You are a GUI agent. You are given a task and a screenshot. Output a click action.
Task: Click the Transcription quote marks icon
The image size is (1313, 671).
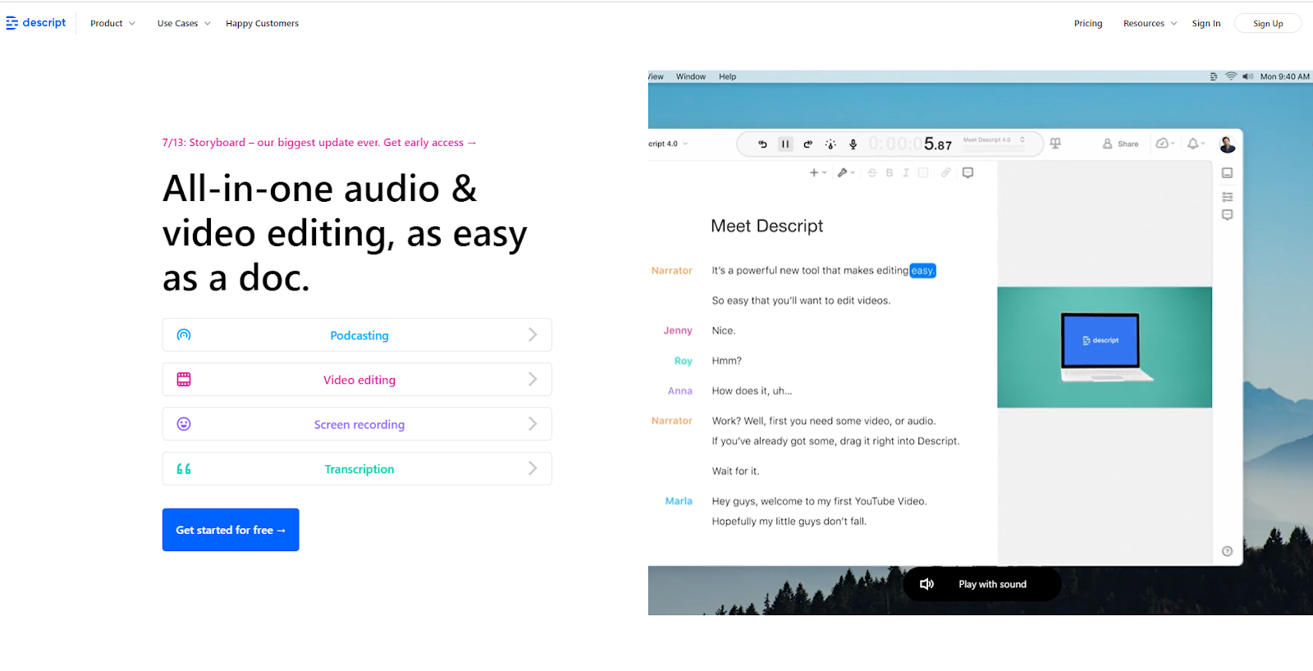pos(184,469)
